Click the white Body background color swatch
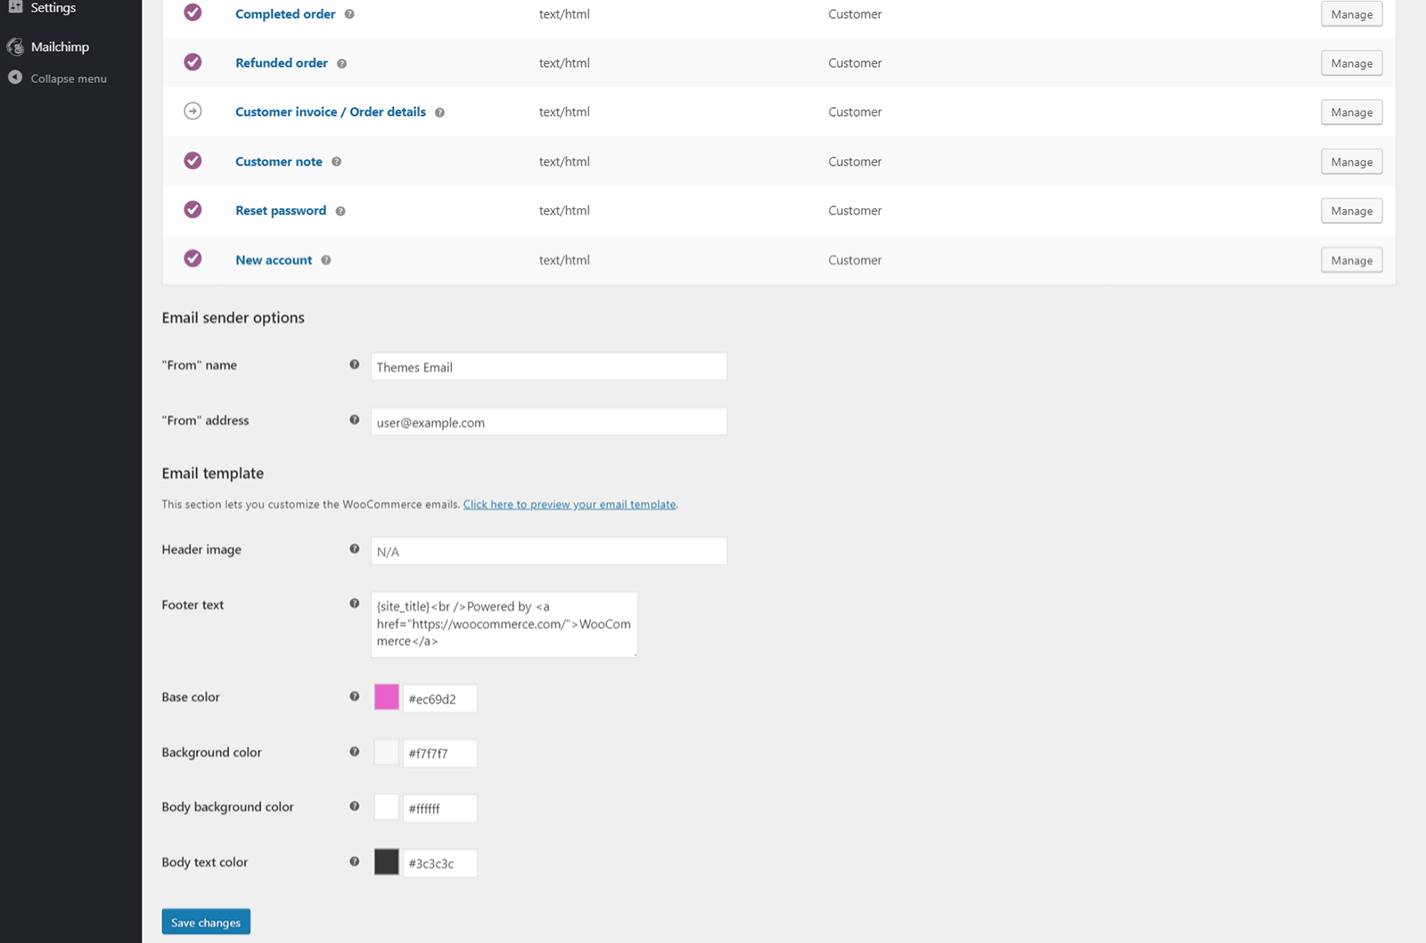The image size is (1426, 943). [387, 807]
